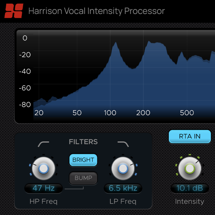
Task: Click the FILTERS section header
Action: [x=83, y=142]
